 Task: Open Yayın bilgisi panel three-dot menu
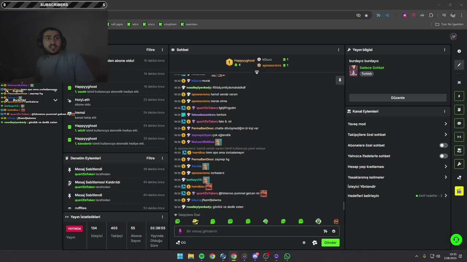[444, 50]
